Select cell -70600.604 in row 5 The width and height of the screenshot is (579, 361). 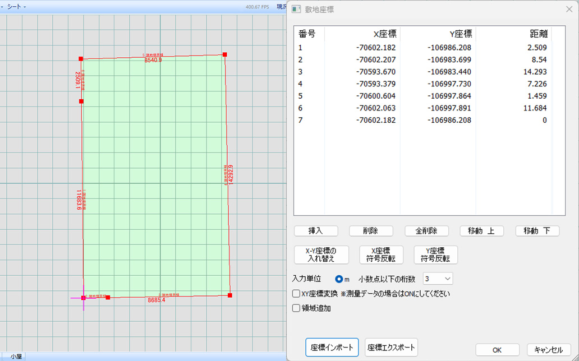[375, 96]
